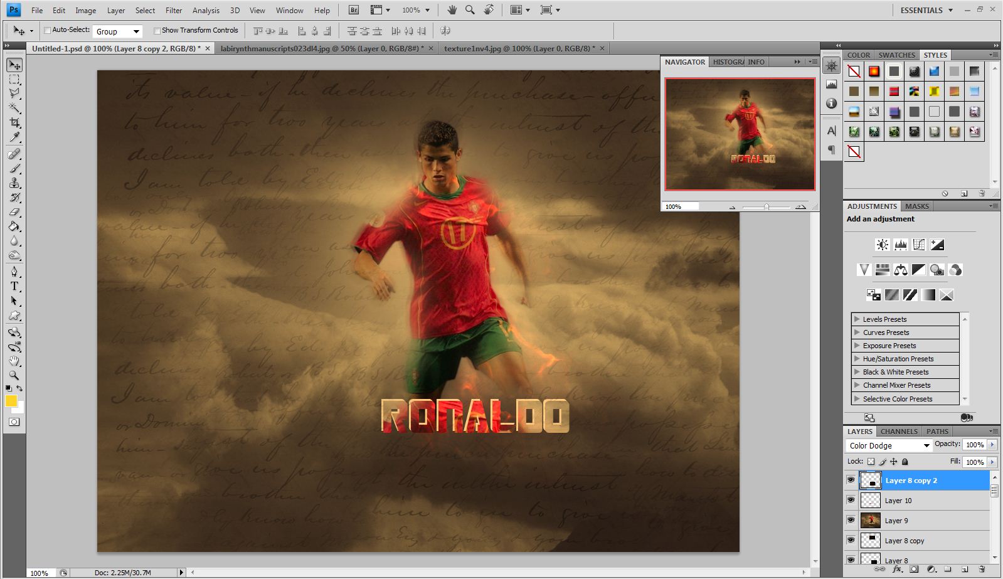This screenshot has height=579, width=1003.
Task: Open the Layer menu
Action: 116,10
